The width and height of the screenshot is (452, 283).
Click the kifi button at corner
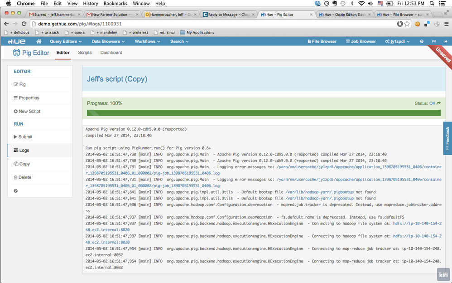coord(443,275)
